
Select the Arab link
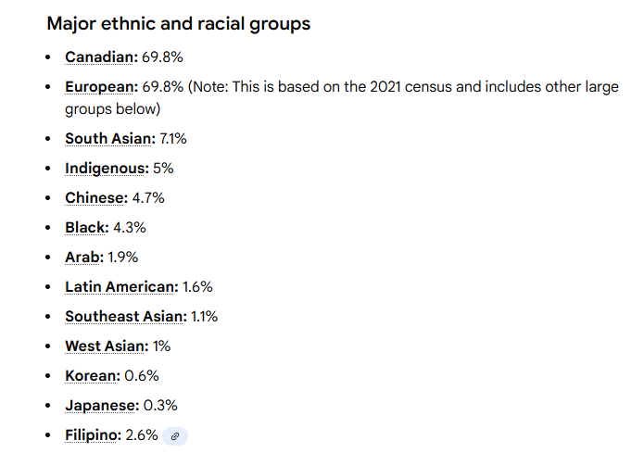click(x=83, y=258)
